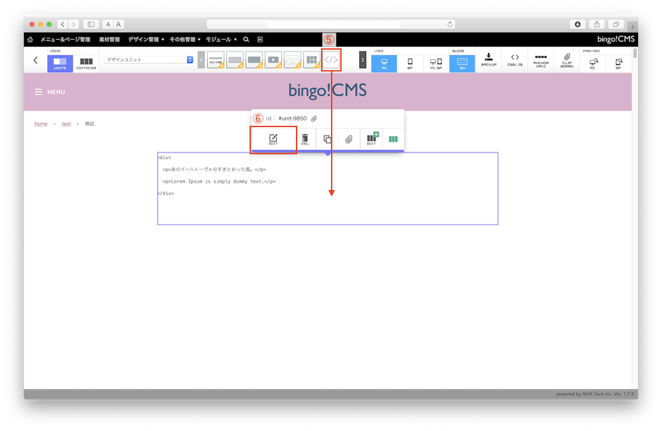Preview the page as PC
The height and width of the screenshot is (431, 662).
click(x=592, y=64)
